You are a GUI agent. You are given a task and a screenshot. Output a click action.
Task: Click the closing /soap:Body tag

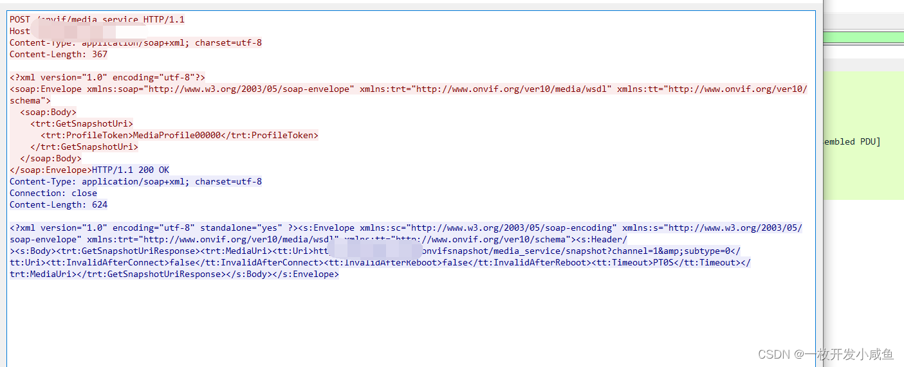tap(51, 158)
